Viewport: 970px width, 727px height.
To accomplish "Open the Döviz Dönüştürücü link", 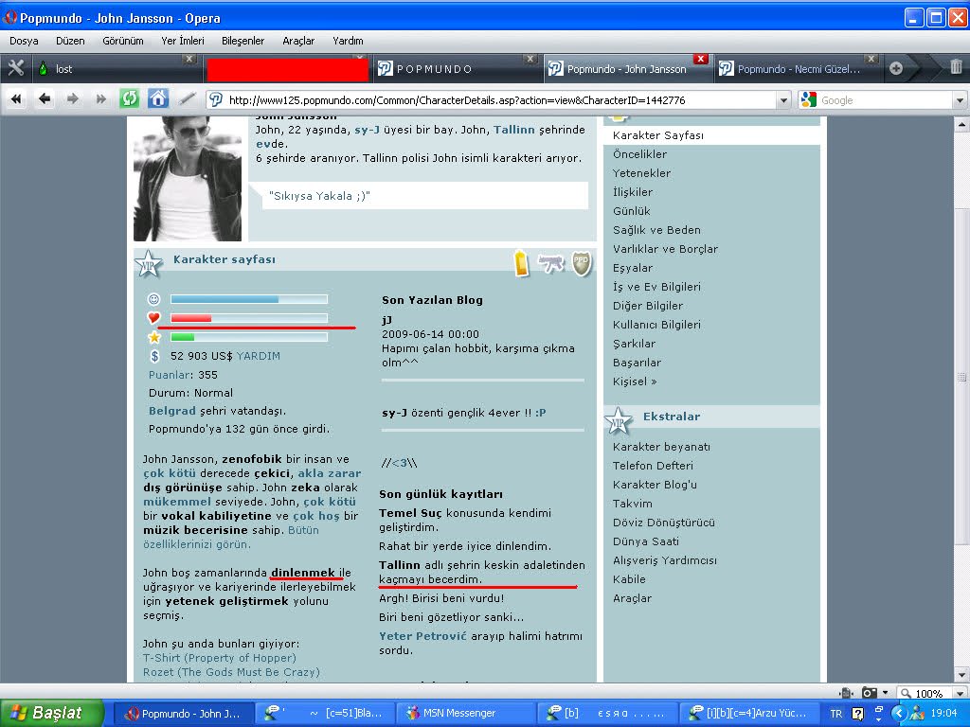I will 664,523.
